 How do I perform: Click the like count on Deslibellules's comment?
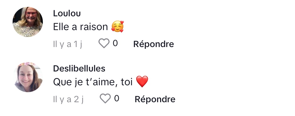tap(117, 98)
